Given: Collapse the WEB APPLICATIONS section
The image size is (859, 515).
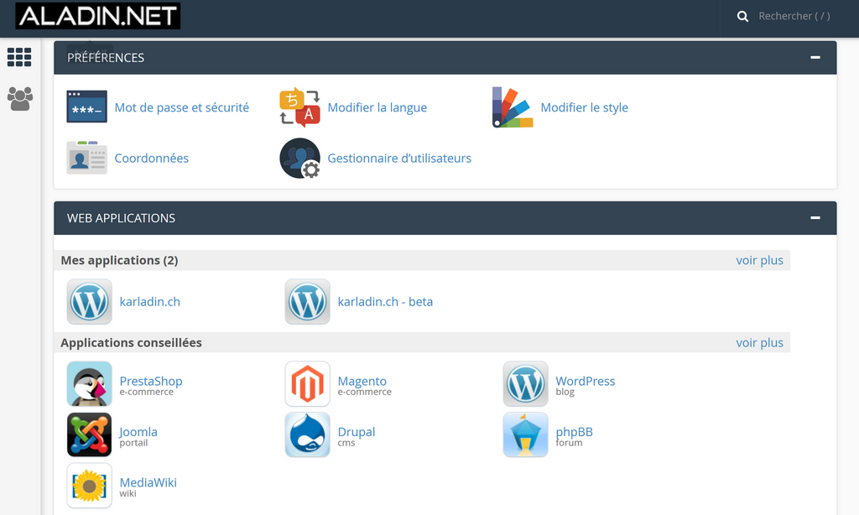Looking at the screenshot, I should click(815, 218).
